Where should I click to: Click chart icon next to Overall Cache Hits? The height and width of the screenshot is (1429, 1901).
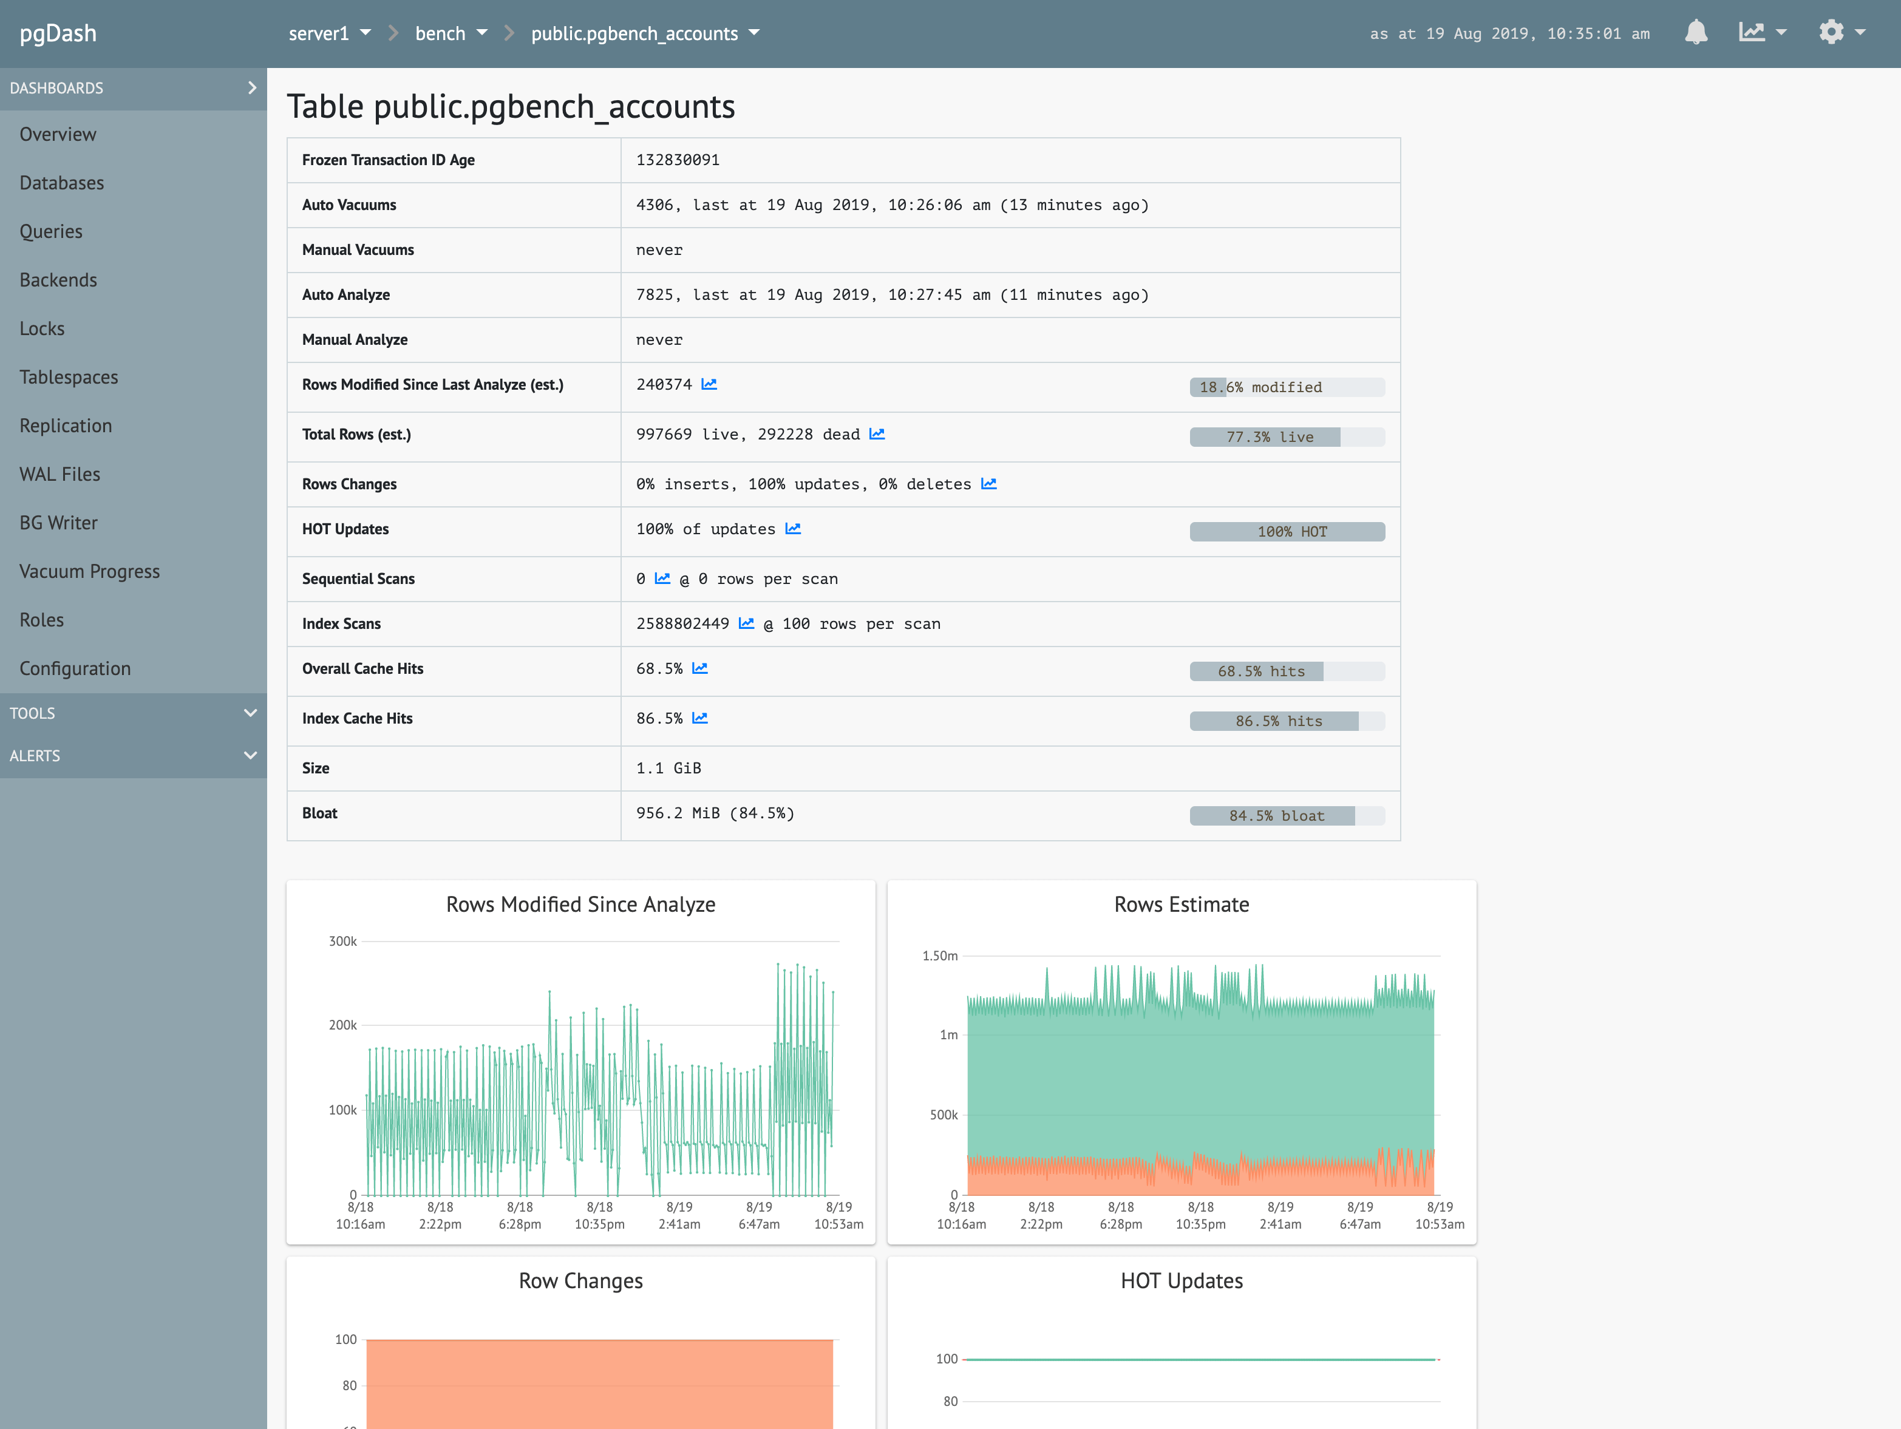[699, 668]
